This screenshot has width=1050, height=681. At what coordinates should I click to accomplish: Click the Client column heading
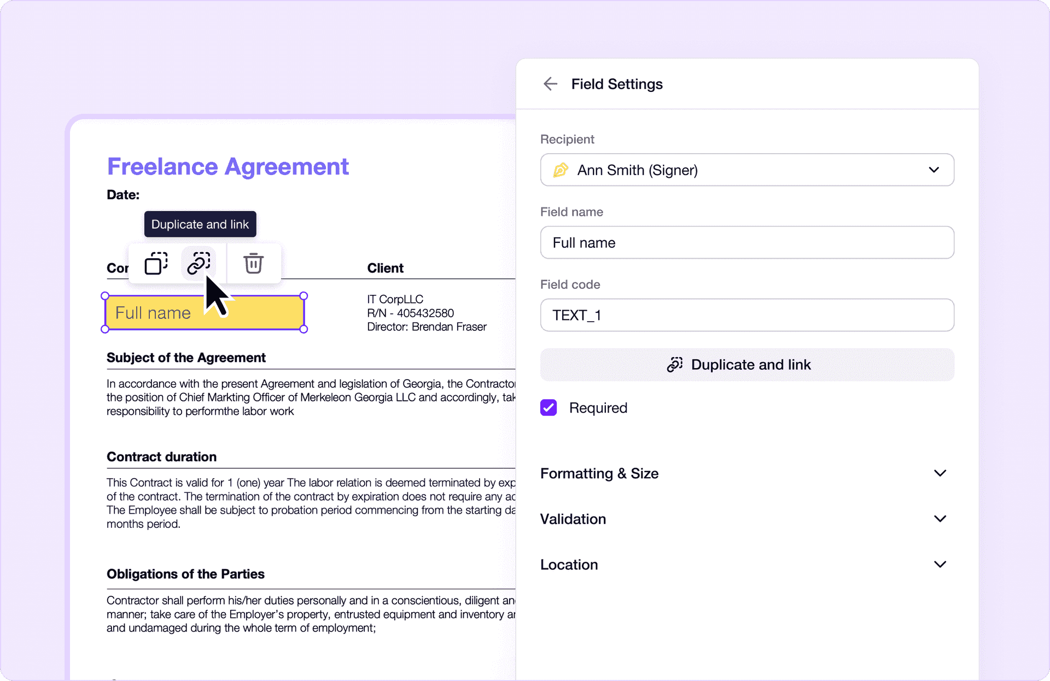click(385, 268)
